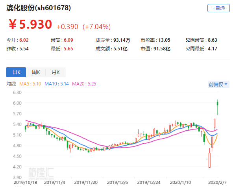Click the MA20 moving average label
Image resolution: width=233 pixels, height=187 pixels.
[84, 84]
